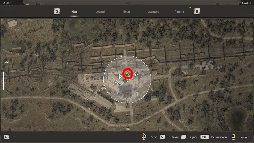The height and width of the screenshot is (143, 254).
Task: Click the Marker label
Action: 244,137
